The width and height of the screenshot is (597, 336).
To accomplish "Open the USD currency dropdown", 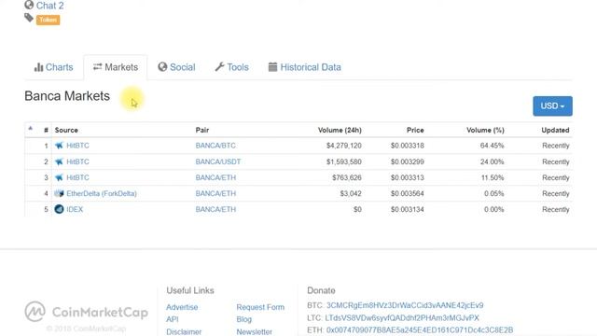I will pos(552,105).
